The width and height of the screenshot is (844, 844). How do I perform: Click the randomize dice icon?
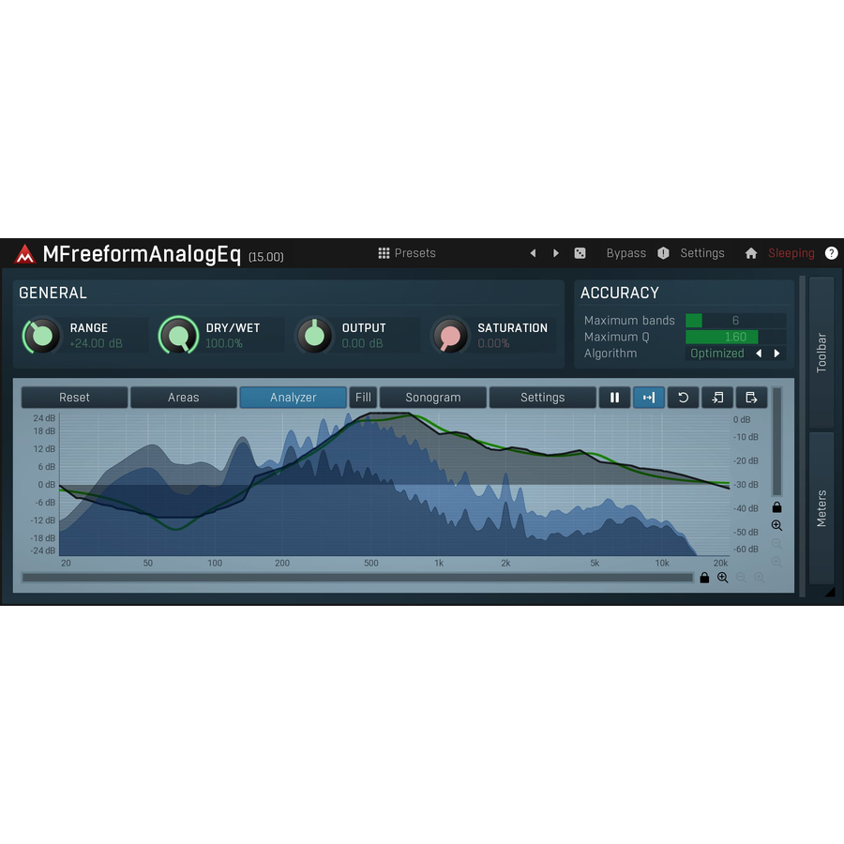tap(580, 253)
